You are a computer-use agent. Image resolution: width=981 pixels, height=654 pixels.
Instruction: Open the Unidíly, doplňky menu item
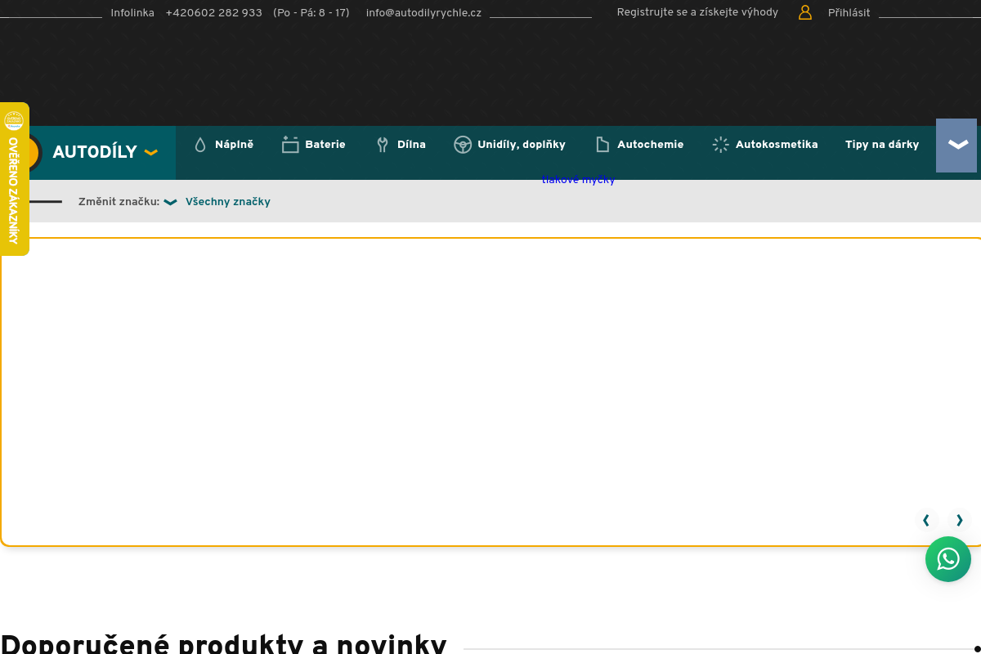click(x=509, y=145)
